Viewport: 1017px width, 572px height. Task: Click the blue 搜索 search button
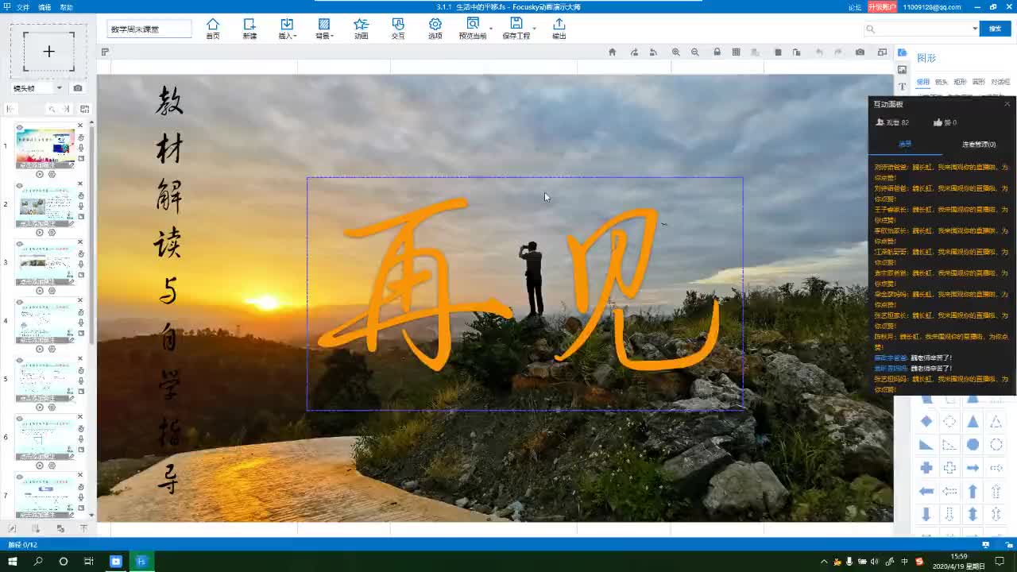click(x=995, y=29)
